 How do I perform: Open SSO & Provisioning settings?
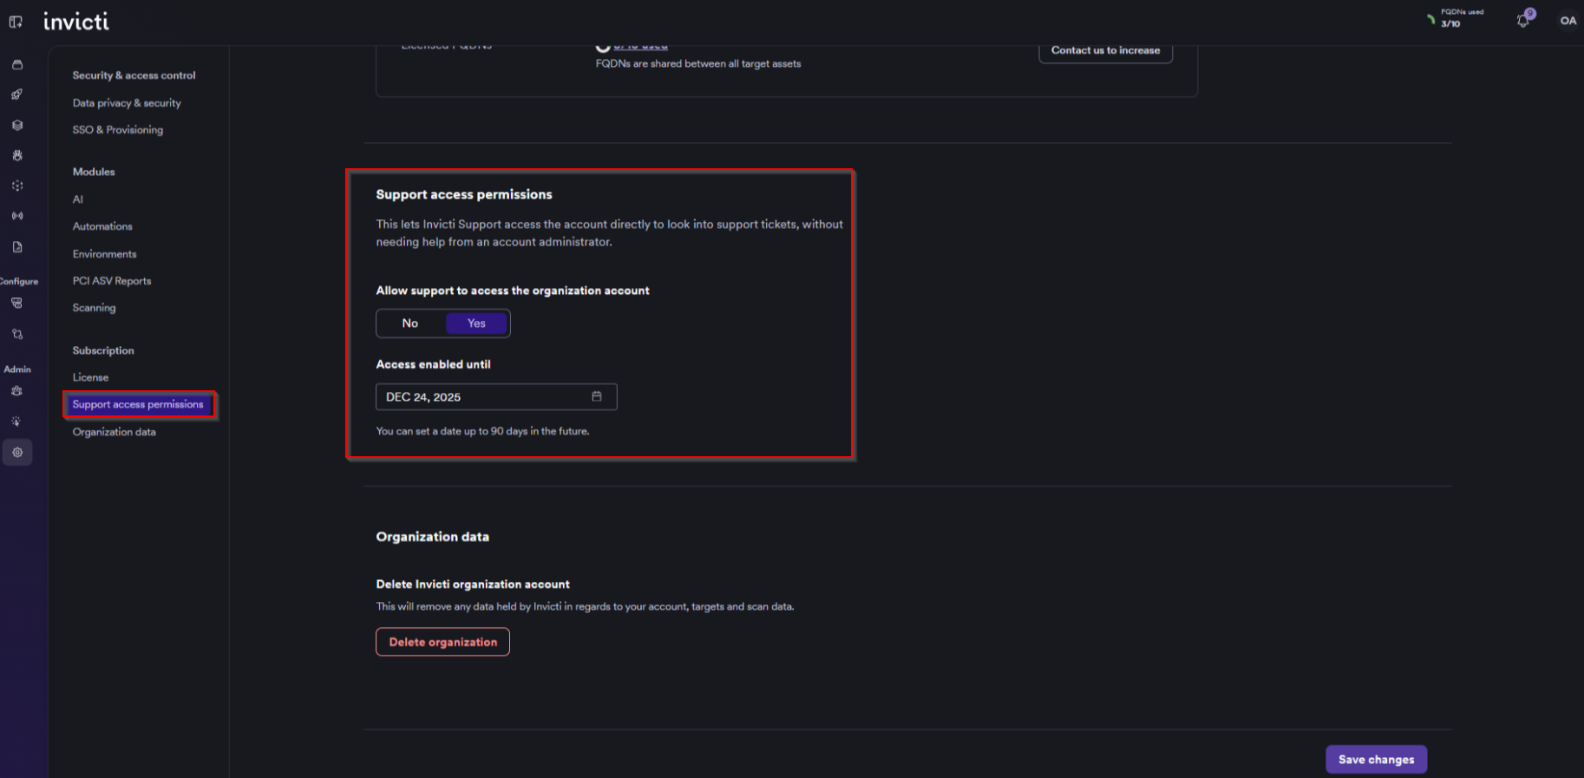tap(118, 130)
